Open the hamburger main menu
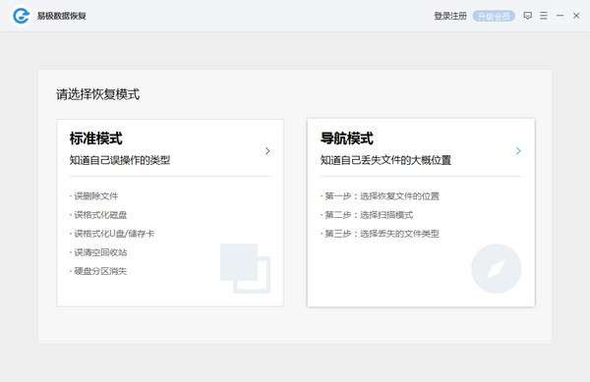 tap(544, 16)
